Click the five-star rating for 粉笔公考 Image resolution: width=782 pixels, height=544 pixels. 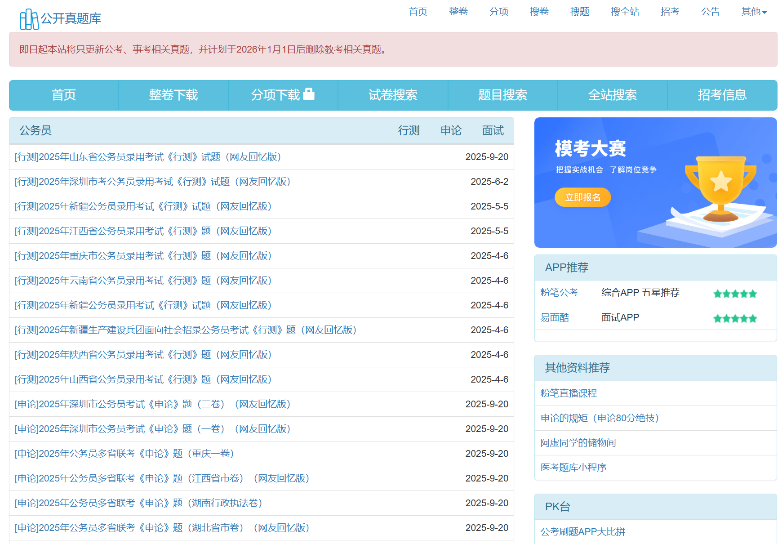tap(735, 294)
